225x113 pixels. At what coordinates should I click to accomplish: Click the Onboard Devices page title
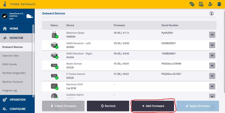[54, 13]
